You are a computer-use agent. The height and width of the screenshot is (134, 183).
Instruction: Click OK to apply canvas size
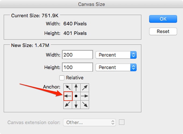(163, 19)
